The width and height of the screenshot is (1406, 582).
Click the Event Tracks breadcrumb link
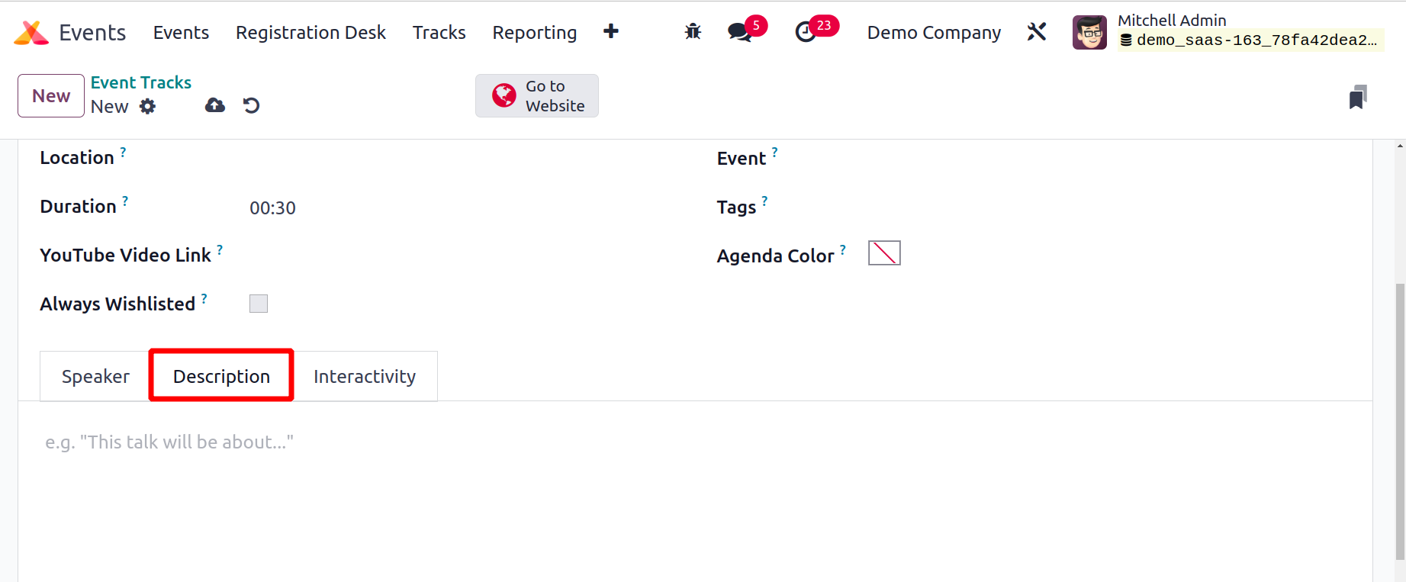coord(141,82)
